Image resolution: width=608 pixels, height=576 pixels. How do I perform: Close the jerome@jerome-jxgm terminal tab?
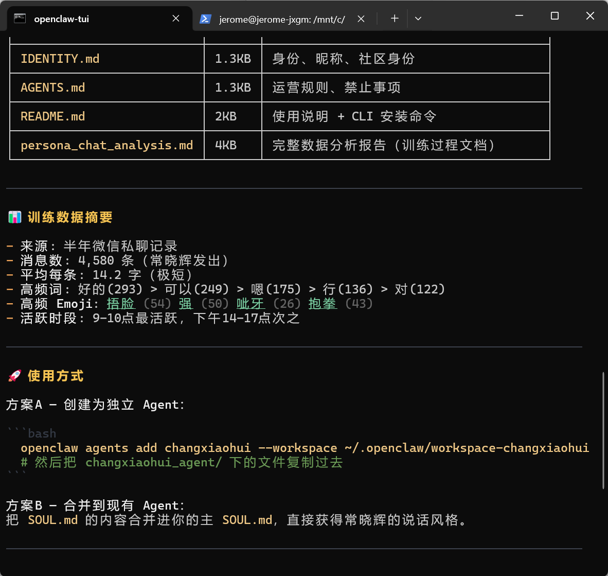coord(361,19)
